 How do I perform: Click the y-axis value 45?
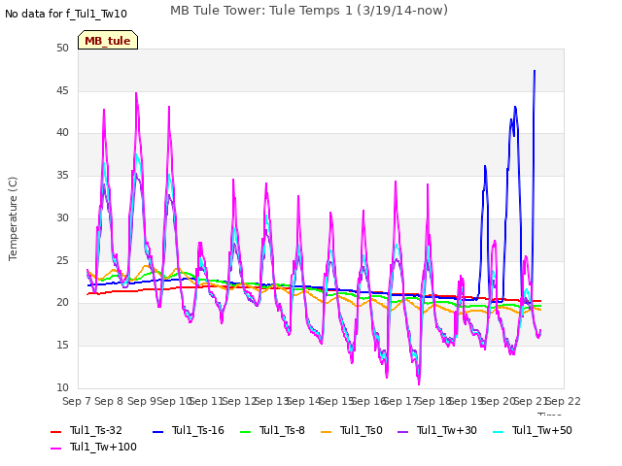point(62,90)
